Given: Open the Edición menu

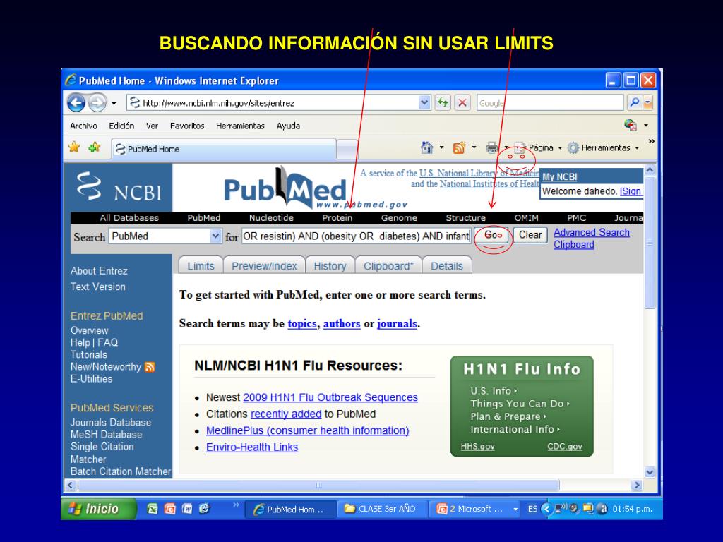Looking at the screenshot, I should coord(121,126).
